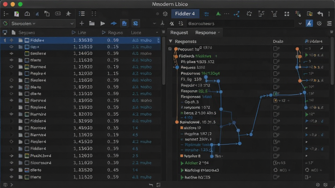Screen dimensions: 335x188
Task: Toggle the eye icon on the 1,12510 row
Action: tap(11, 47)
